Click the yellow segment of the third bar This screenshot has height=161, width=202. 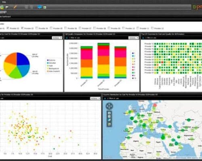[x=120, y=70]
